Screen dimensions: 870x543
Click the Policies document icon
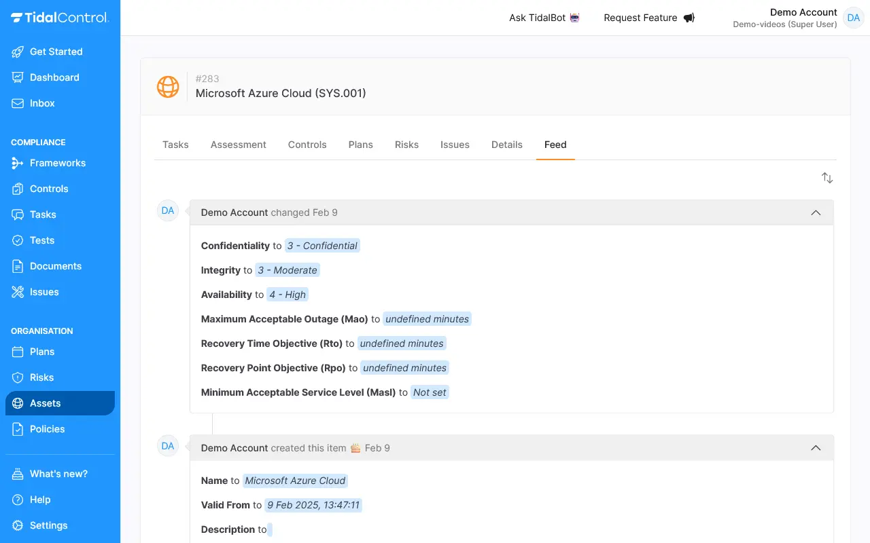[18, 429]
